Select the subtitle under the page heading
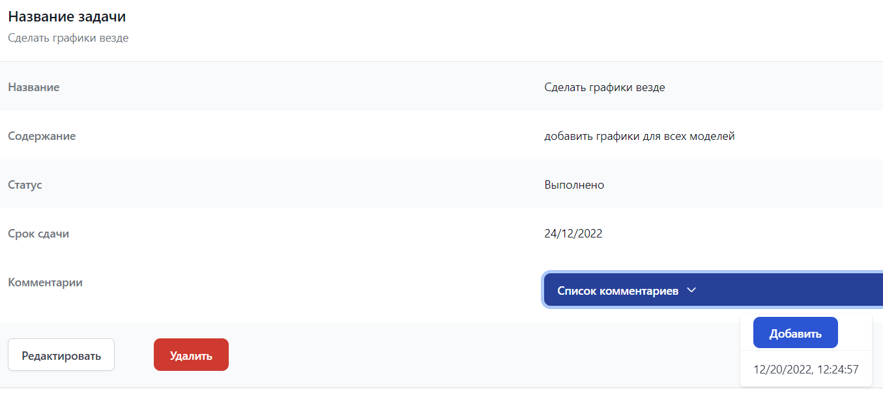 point(69,38)
